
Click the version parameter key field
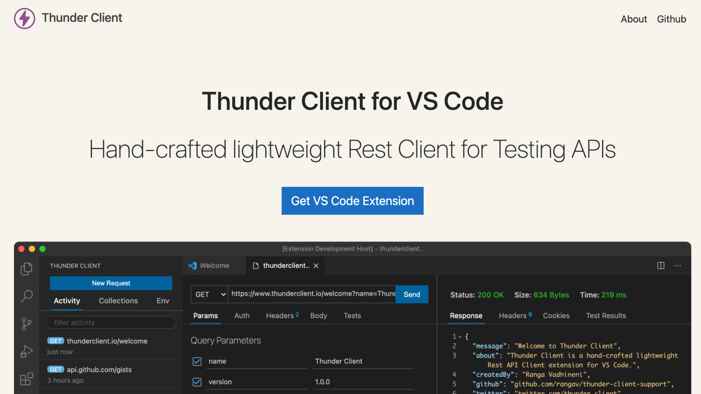coord(257,382)
